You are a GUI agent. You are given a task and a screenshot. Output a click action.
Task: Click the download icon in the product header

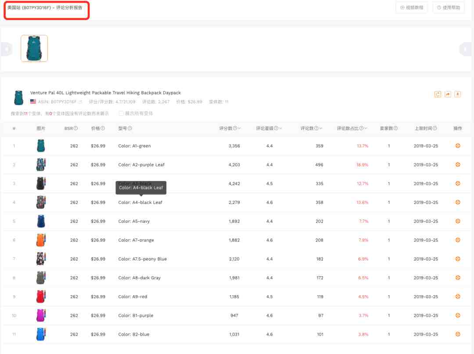tap(458, 94)
